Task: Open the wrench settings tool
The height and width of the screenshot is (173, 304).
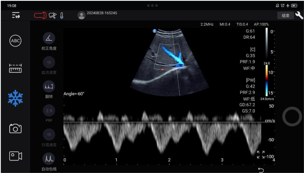Action: pos(299,15)
